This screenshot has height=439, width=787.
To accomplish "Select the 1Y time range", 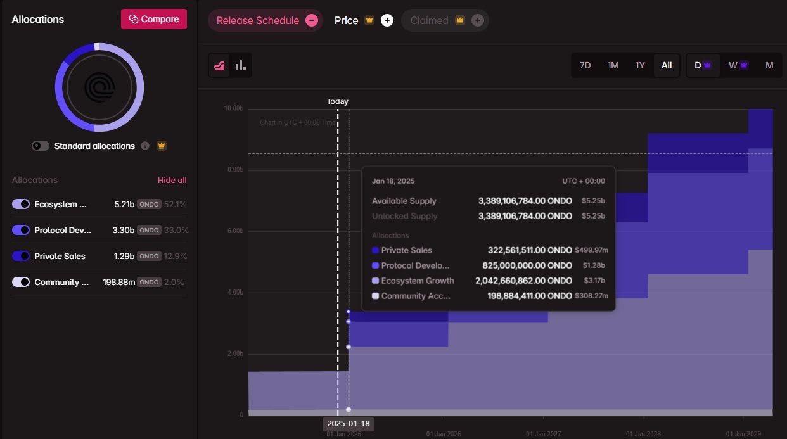I will 640,65.
